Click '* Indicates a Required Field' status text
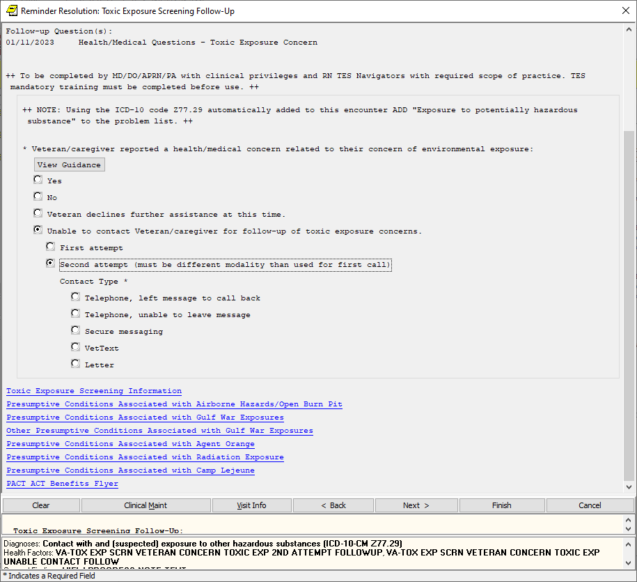The width and height of the screenshot is (637, 582). 49,576
